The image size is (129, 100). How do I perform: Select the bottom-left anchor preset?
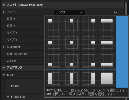click(54, 60)
